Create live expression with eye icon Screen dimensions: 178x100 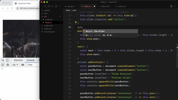(23, 65)
